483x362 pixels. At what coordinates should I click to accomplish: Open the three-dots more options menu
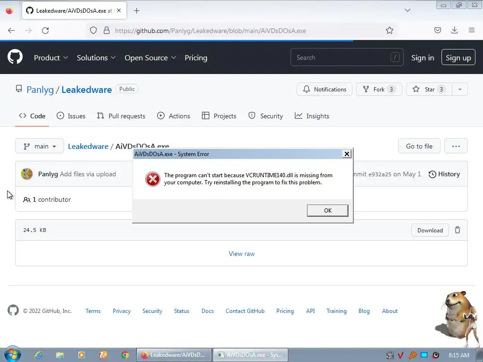point(456,146)
